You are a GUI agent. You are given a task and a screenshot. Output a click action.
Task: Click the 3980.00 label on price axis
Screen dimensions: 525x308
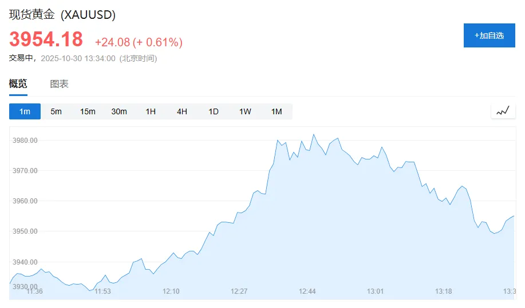pyautogui.click(x=25, y=141)
